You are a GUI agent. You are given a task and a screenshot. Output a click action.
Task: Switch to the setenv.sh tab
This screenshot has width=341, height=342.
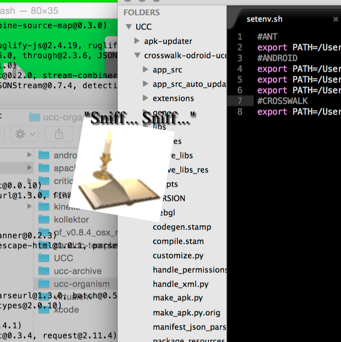[264, 19]
